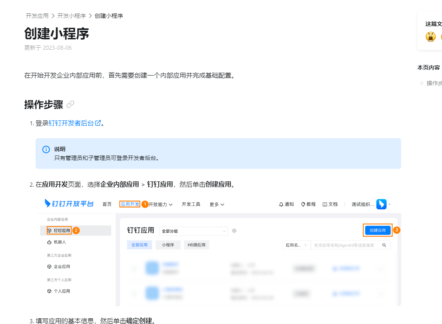Click the first blurred app thumbnail

pos(152,268)
